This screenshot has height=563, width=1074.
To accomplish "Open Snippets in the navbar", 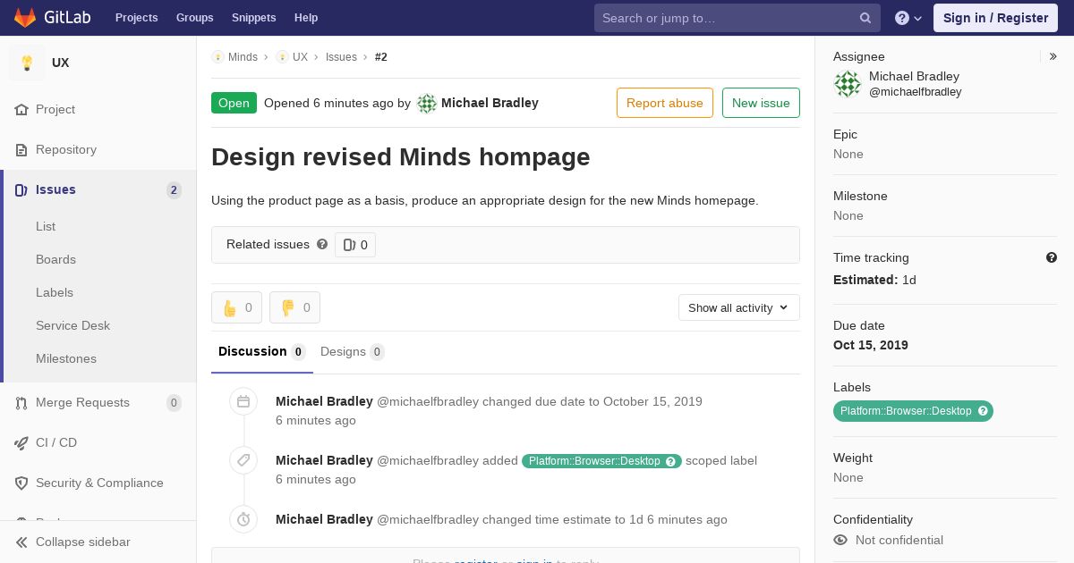I will tap(254, 18).
